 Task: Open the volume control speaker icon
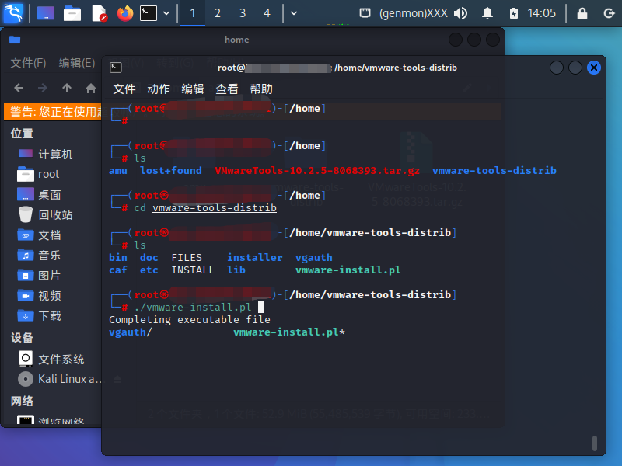coord(460,13)
